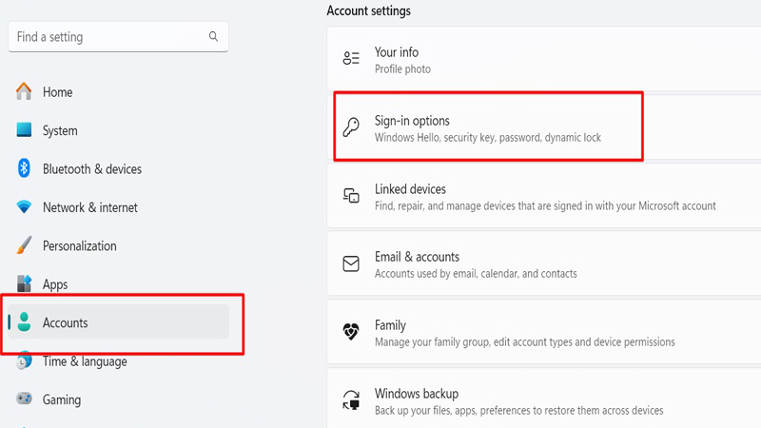Screen dimensions: 761x428
Task: Click the Family heart icon
Action: click(351, 331)
